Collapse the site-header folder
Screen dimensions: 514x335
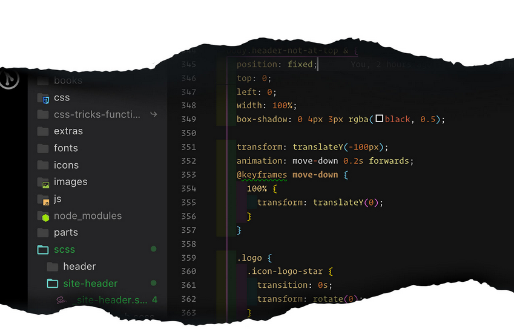pos(90,284)
